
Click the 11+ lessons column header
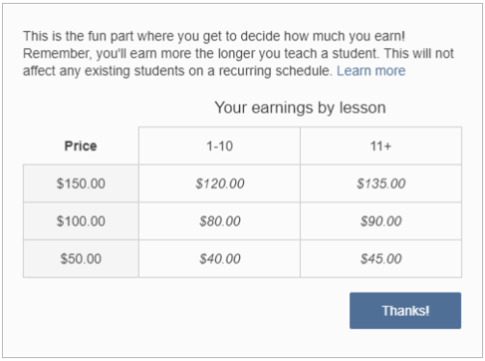[x=381, y=146]
